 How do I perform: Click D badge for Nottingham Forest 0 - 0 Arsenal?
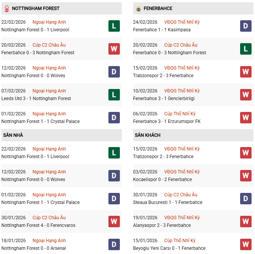pyautogui.click(x=114, y=244)
